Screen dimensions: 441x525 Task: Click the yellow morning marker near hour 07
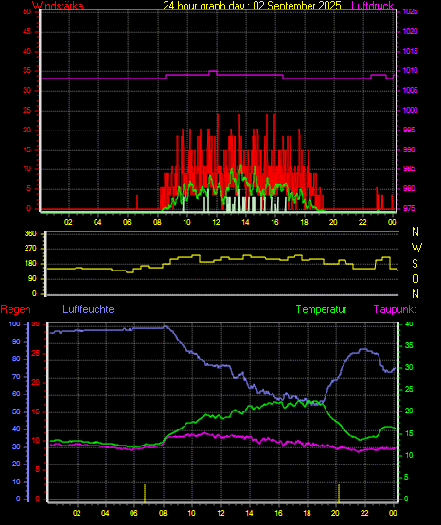(145, 493)
